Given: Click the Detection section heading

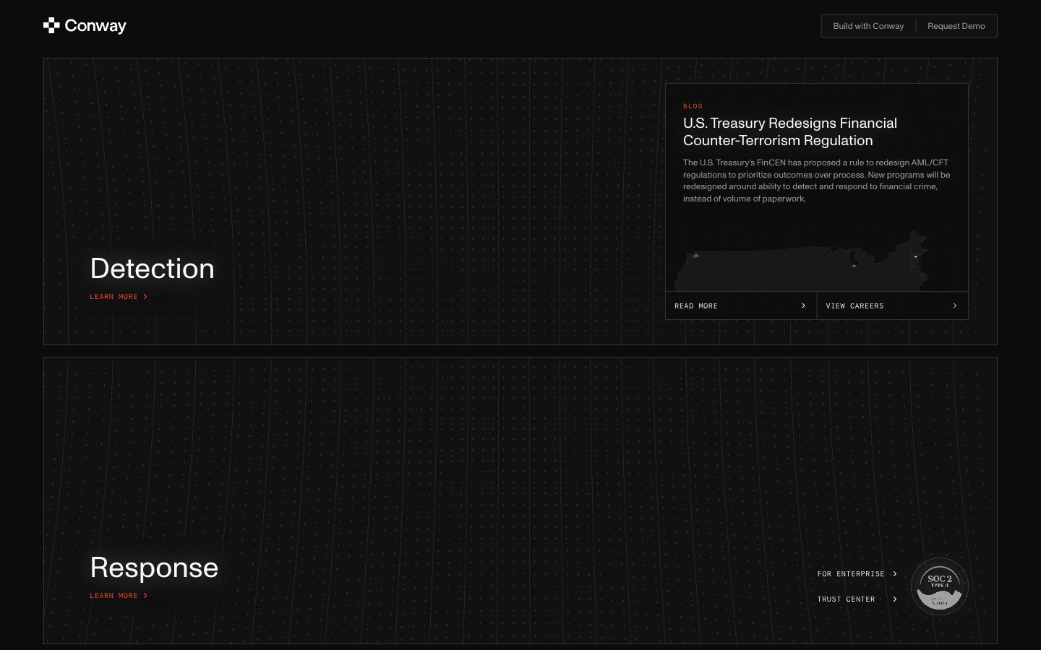Looking at the screenshot, I should tap(153, 269).
